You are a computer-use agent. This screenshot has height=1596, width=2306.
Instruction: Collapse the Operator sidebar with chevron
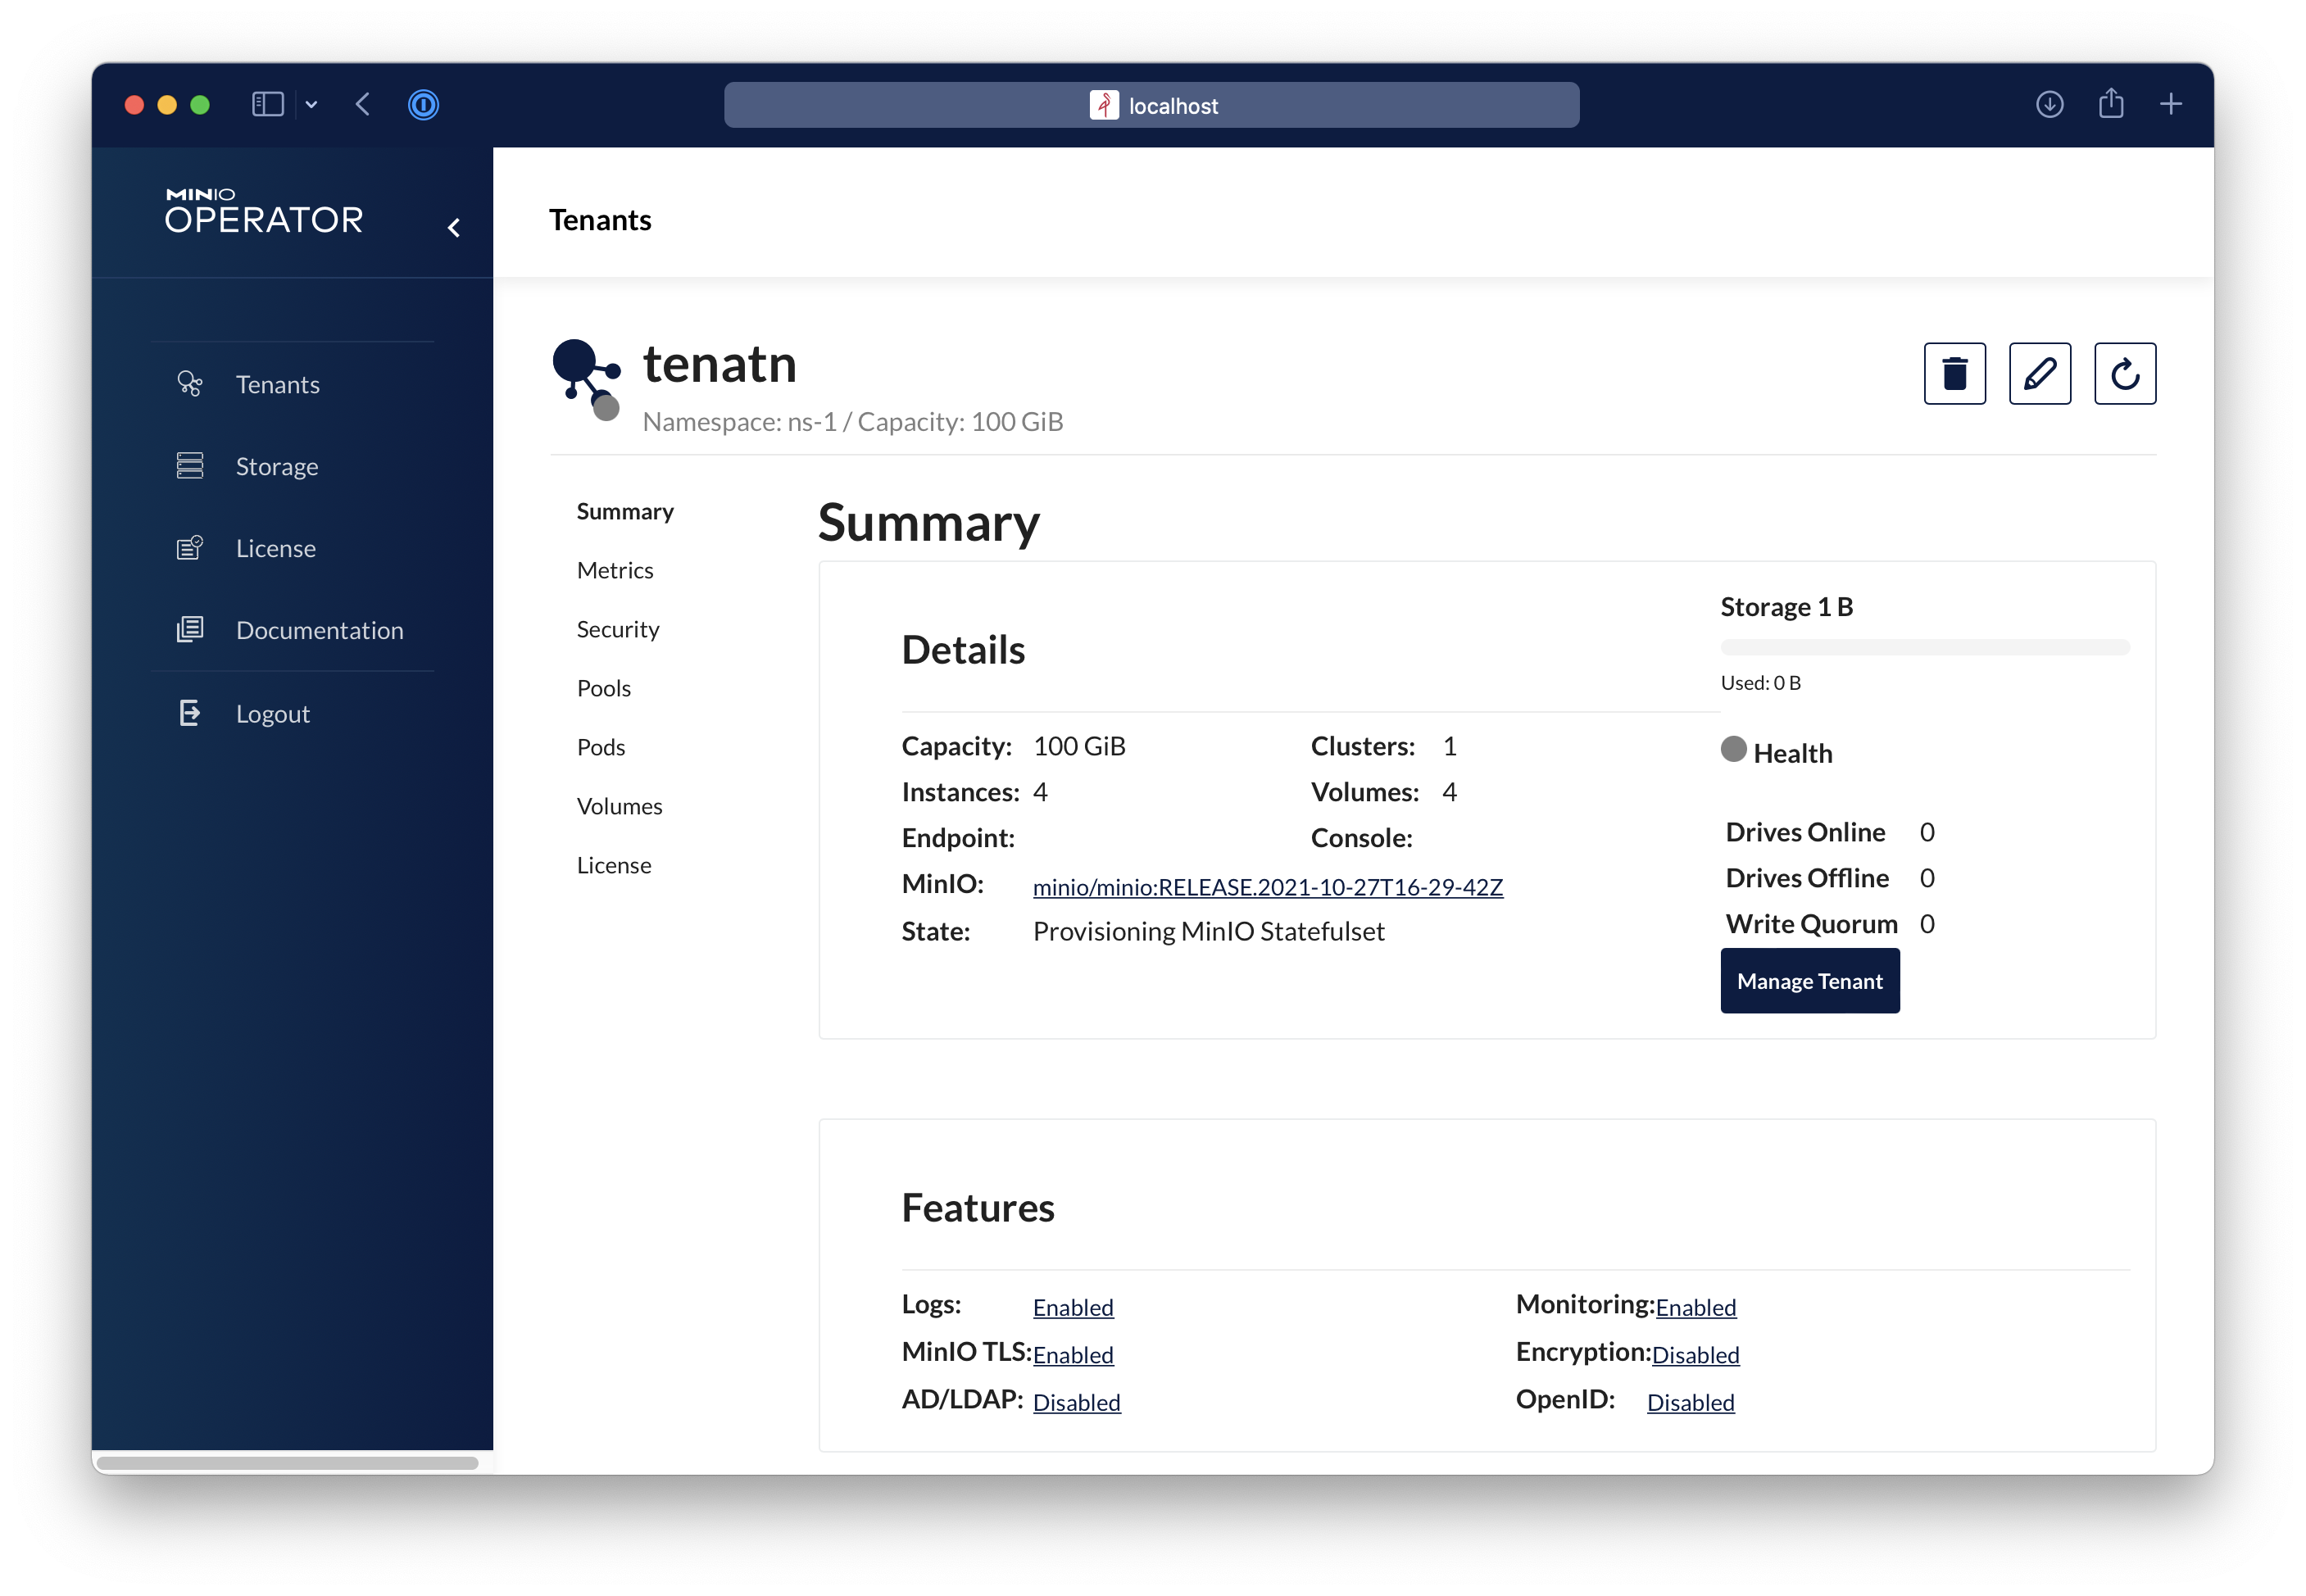point(454,228)
